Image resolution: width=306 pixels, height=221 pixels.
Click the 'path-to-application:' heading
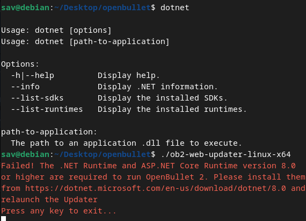click(49, 132)
